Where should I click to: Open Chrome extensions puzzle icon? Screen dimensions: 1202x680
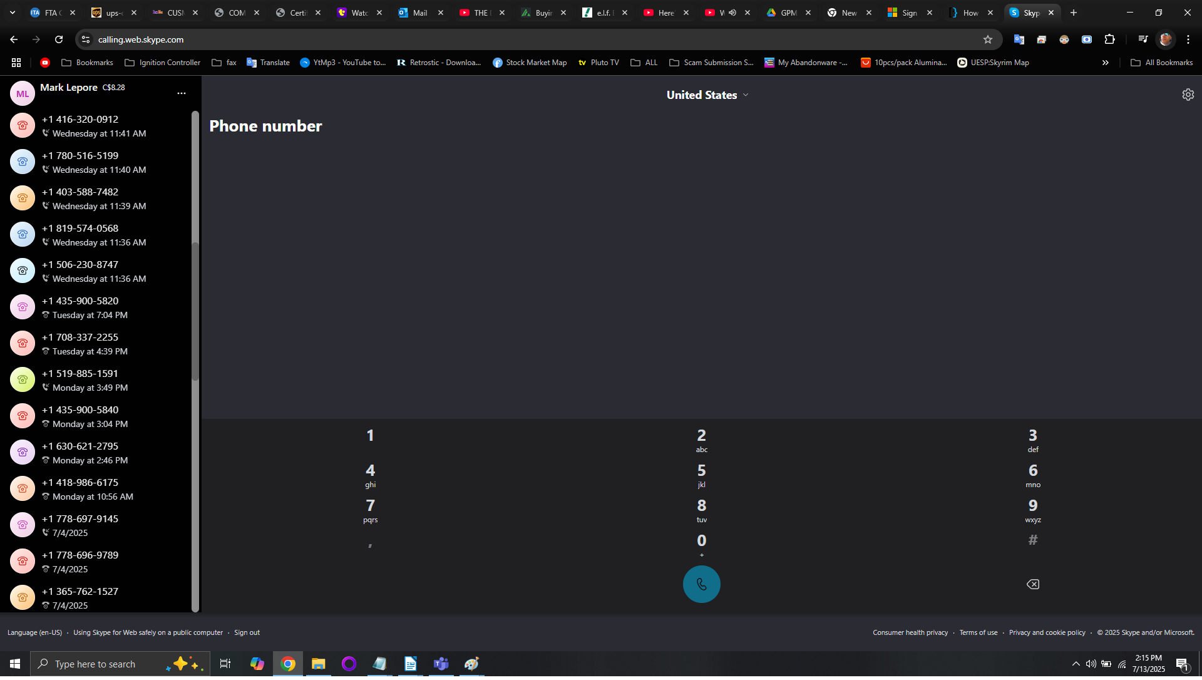click(1109, 39)
